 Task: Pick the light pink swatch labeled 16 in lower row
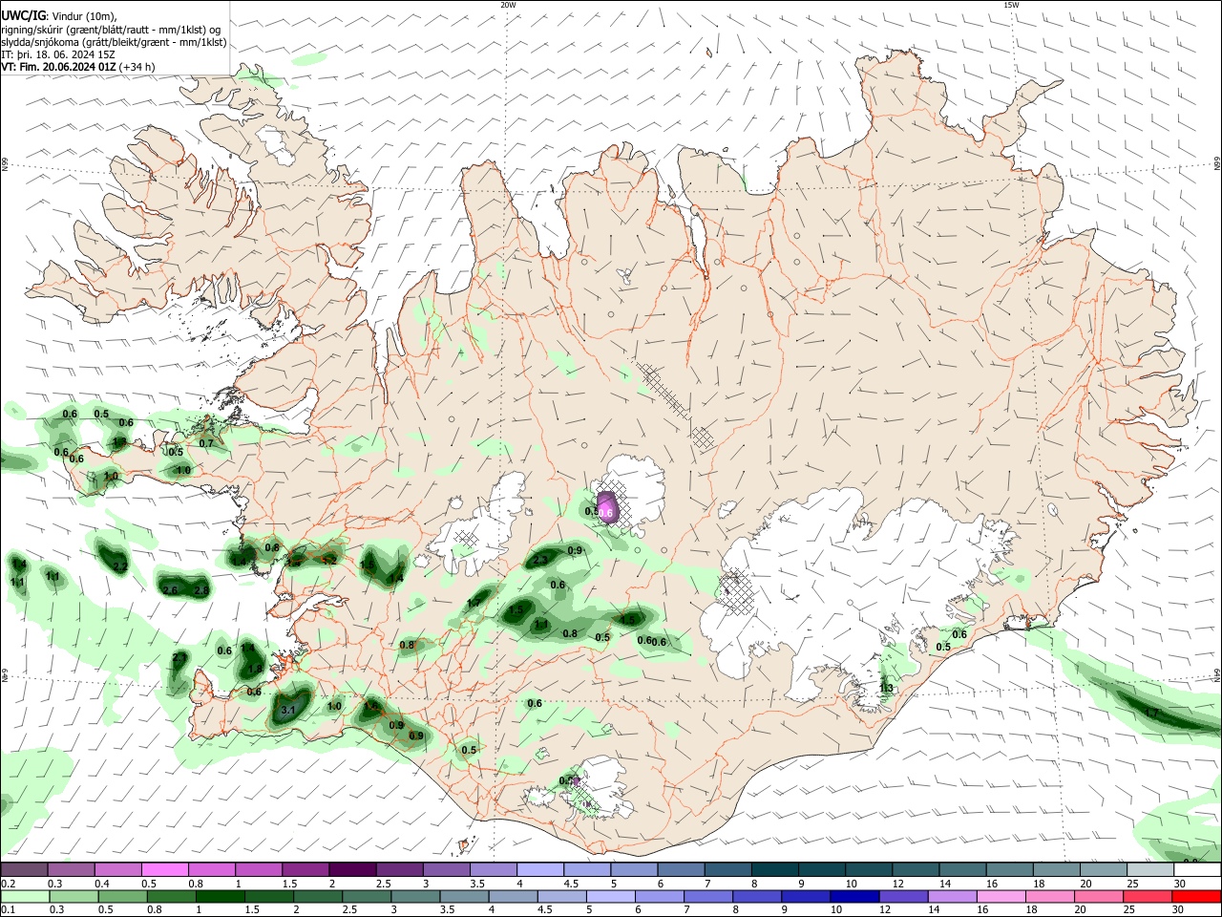[999, 897]
